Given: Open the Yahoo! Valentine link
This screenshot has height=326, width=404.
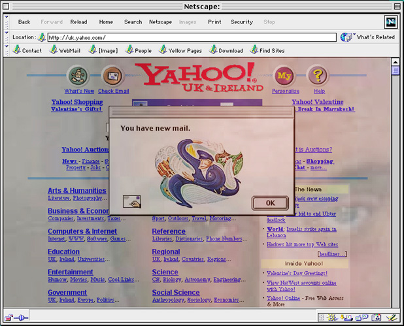Looking at the screenshot, I should coord(318,102).
